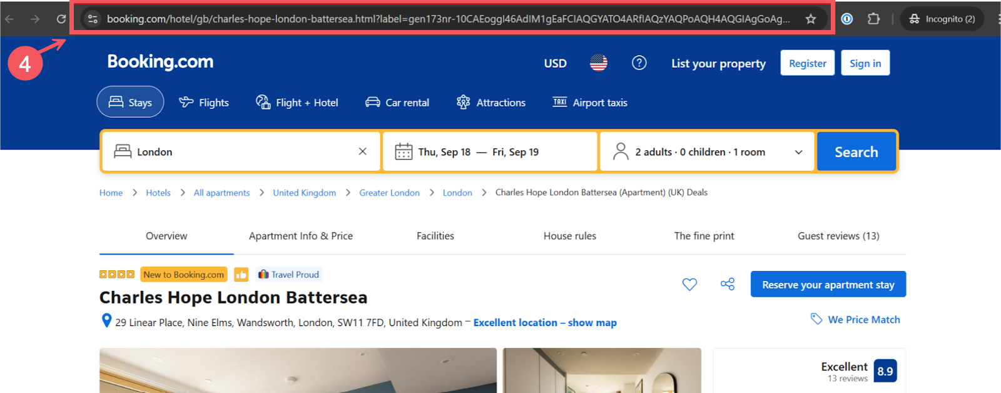Open Excellent location show map link
The image size is (1001, 393).
point(545,323)
